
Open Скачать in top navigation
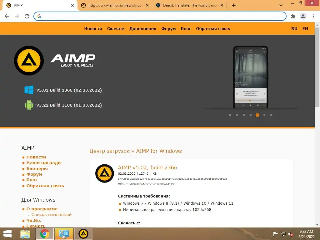116,28
